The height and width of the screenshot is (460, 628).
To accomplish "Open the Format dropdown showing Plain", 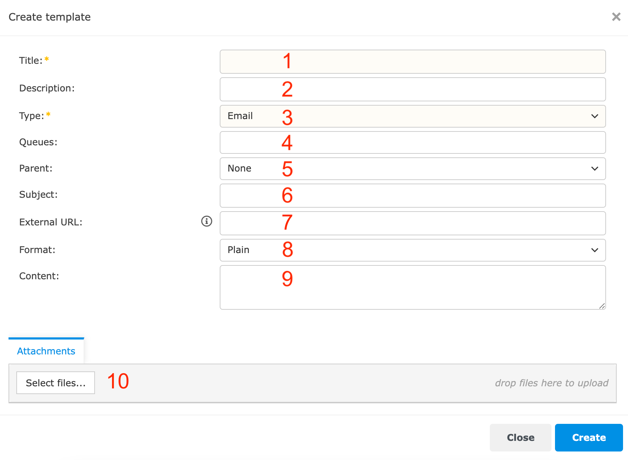I will 413,250.
